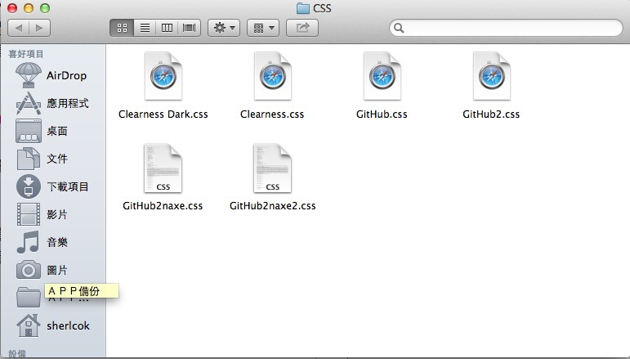
Task: Click the Pictures camera sidebar icon
Action: point(28,270)
